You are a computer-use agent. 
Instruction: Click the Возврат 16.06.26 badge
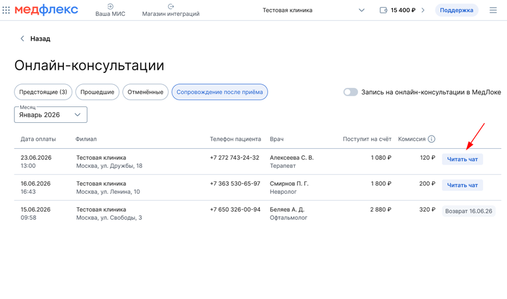468,211
